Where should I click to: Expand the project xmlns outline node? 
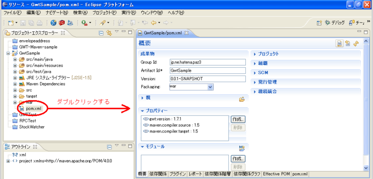tap(8, 161)
